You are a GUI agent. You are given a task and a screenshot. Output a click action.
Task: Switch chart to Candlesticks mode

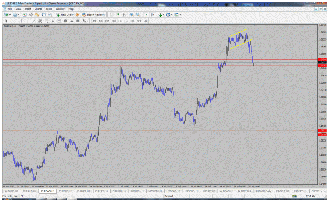pos(118,15)
